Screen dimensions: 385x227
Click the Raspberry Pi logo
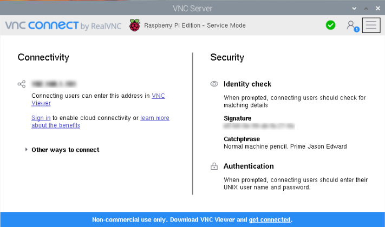134,25
